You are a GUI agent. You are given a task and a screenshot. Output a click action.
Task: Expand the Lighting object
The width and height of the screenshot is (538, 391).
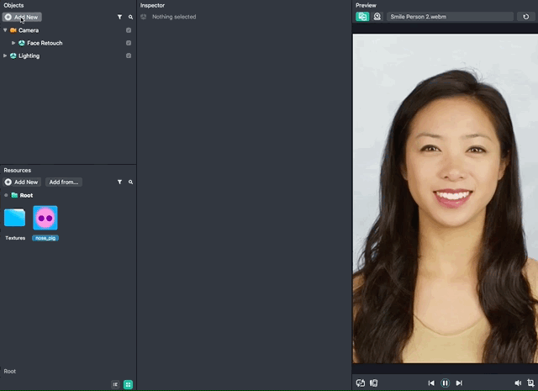click(5, 55)
